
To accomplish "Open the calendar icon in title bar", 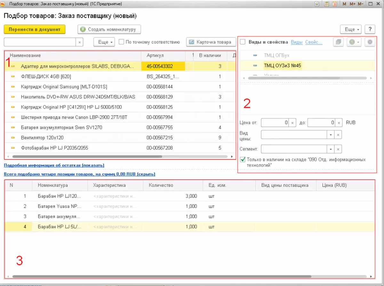I will 334,4.
